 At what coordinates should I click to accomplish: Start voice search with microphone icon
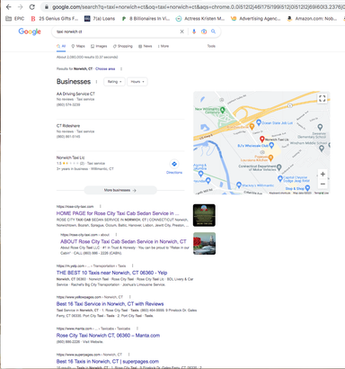[194, 31]
